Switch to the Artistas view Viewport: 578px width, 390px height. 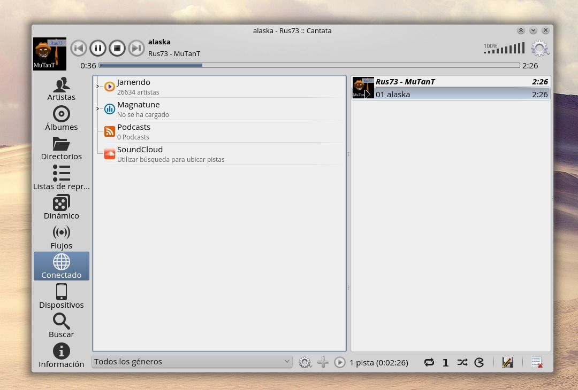pos(61,89)
